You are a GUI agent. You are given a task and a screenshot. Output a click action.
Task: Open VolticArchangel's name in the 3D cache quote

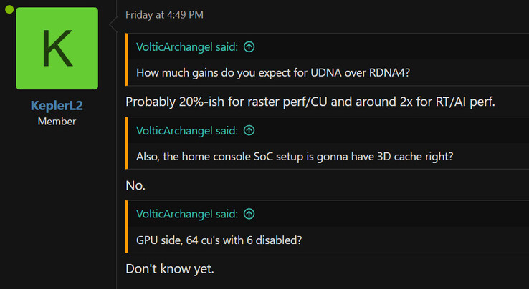tap(188, 130)
